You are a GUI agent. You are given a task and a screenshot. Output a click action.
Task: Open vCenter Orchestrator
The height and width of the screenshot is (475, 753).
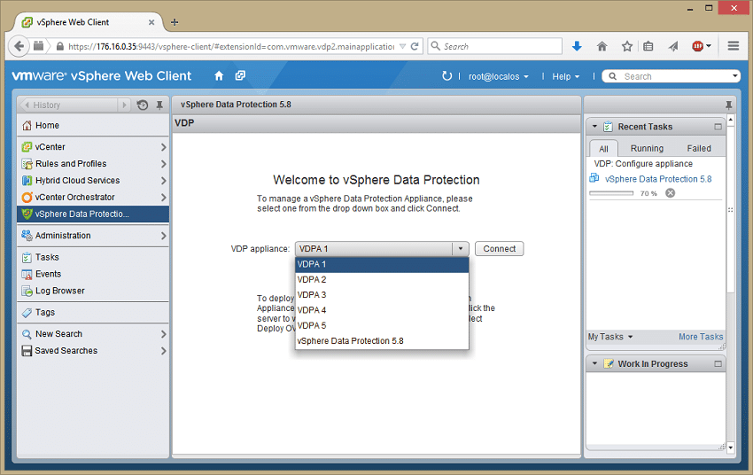(93, 198)
